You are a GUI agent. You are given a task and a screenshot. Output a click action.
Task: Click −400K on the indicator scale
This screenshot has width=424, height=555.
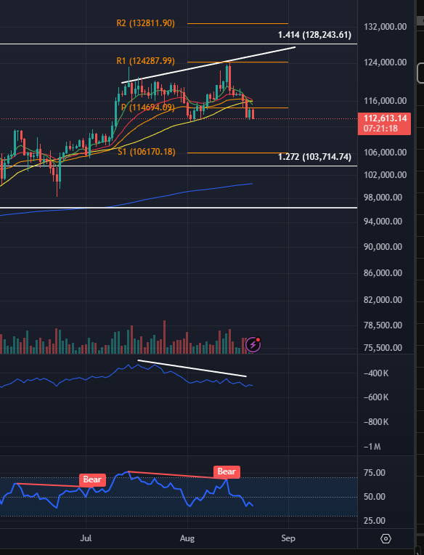[x=376, y=373]
